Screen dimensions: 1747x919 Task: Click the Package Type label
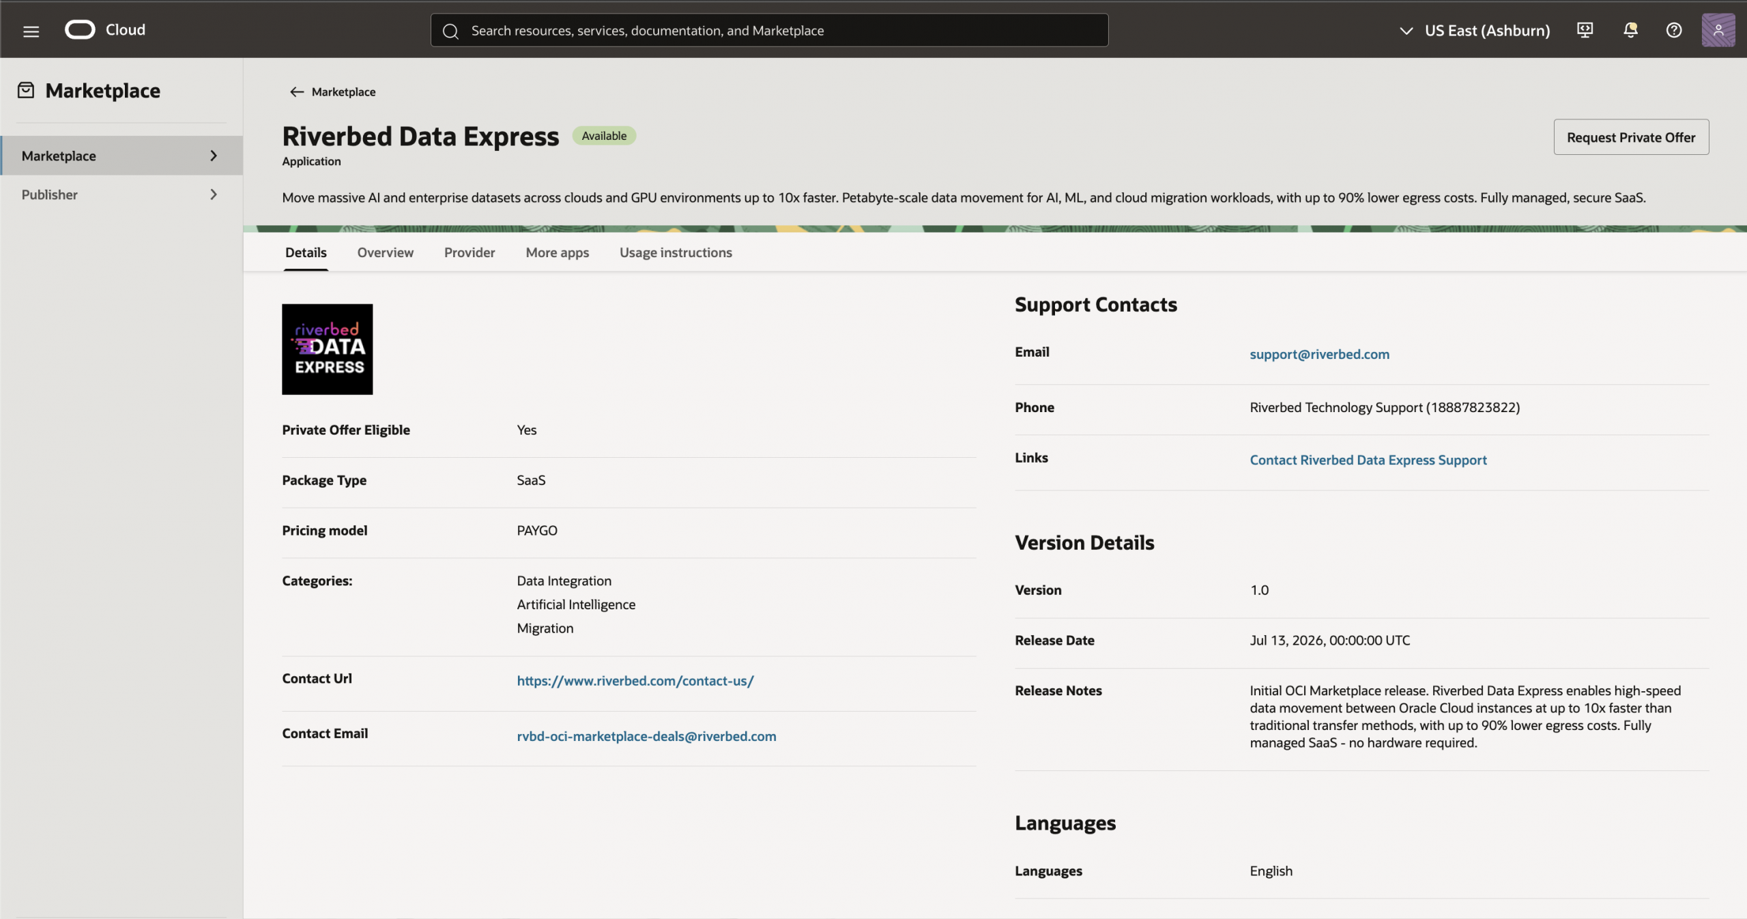tap(324, 480)
